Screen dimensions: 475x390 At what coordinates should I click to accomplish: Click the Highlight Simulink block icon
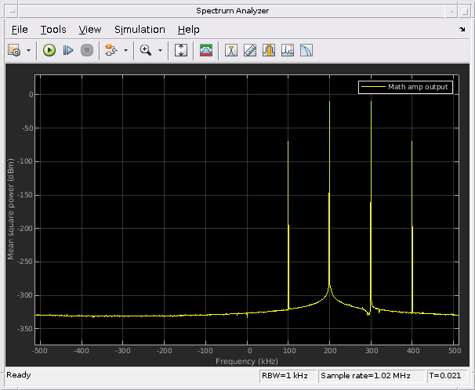pyautogui.click(x=111, y=50)
